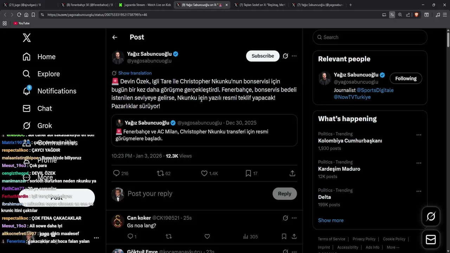Screen dimensions: 450x253
Task: Click the Following button for Yağız
Action: tap(406, 78)
